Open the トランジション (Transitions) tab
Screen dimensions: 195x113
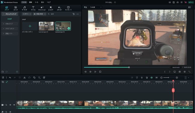tap(42, 8)
